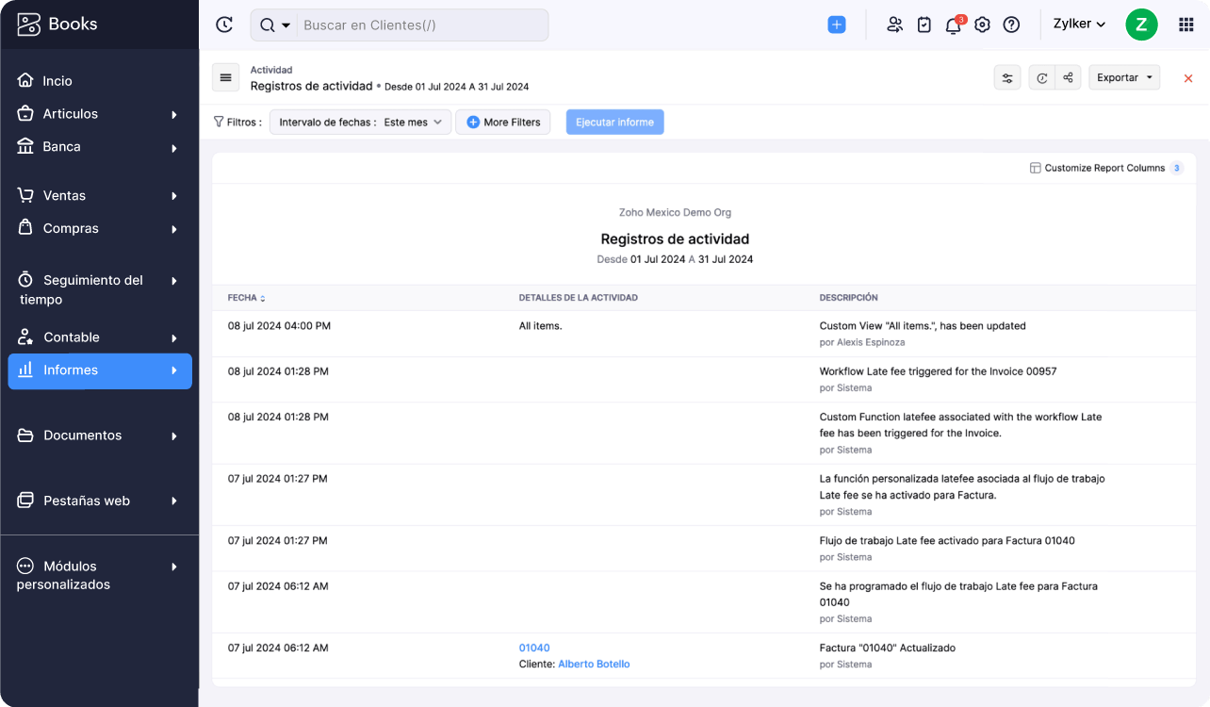
Task: Open invoice 01040 link
Action: tap(534, 649)
